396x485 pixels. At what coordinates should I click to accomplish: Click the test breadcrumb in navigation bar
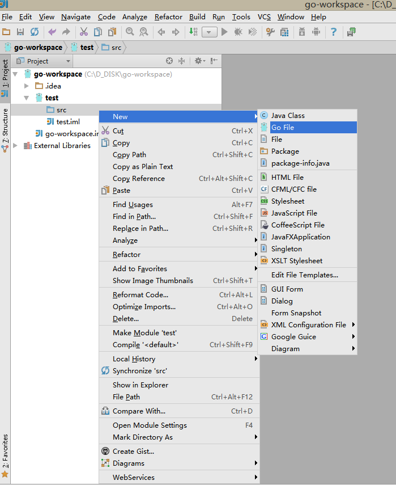pos(83,47)
